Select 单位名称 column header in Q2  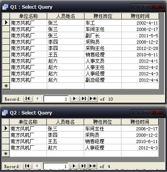(x=28, y=122)
